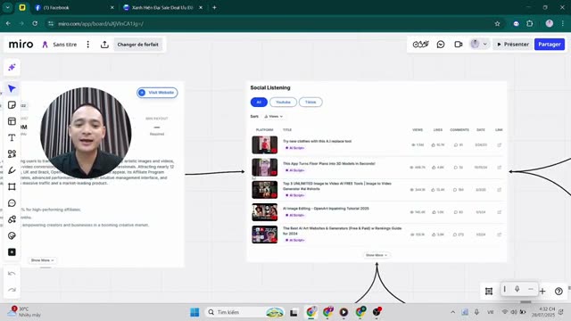571x321 pixels.
Task: Click AI Script tag under Floor Plans video
Action: point(294,170)
